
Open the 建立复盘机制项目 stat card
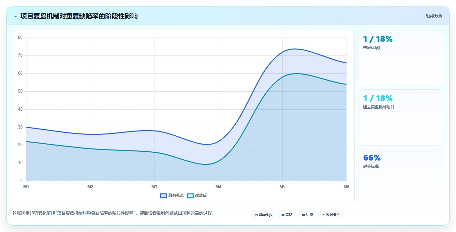[401, 117]
